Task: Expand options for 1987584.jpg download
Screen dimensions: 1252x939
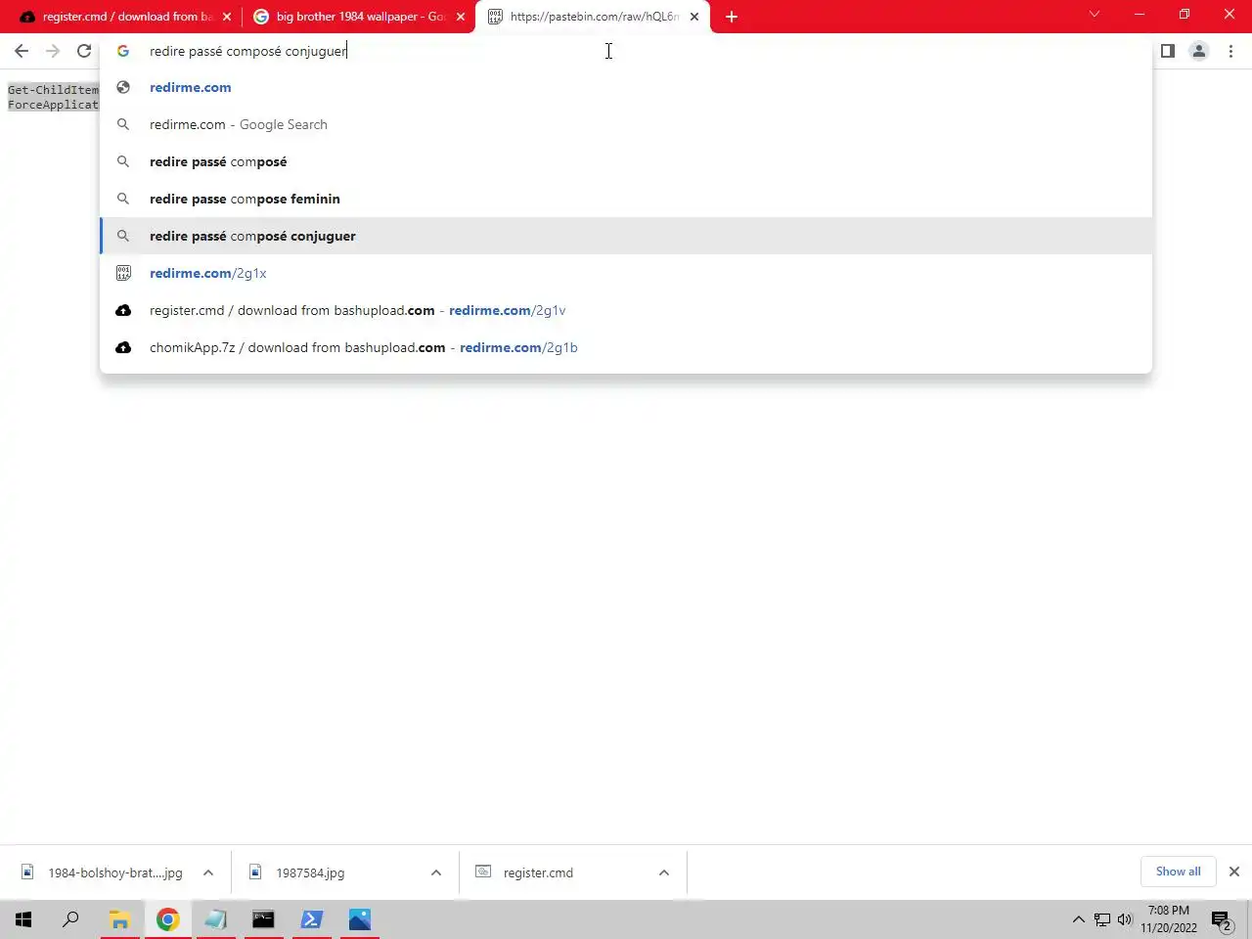Action: pyautogui.click(x=436, y=872)
